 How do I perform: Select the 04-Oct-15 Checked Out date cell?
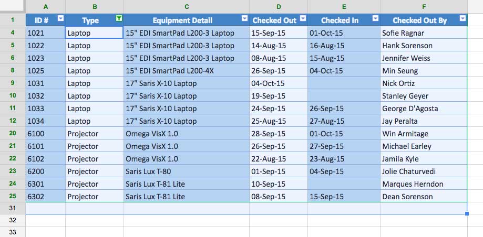point(278,83)
